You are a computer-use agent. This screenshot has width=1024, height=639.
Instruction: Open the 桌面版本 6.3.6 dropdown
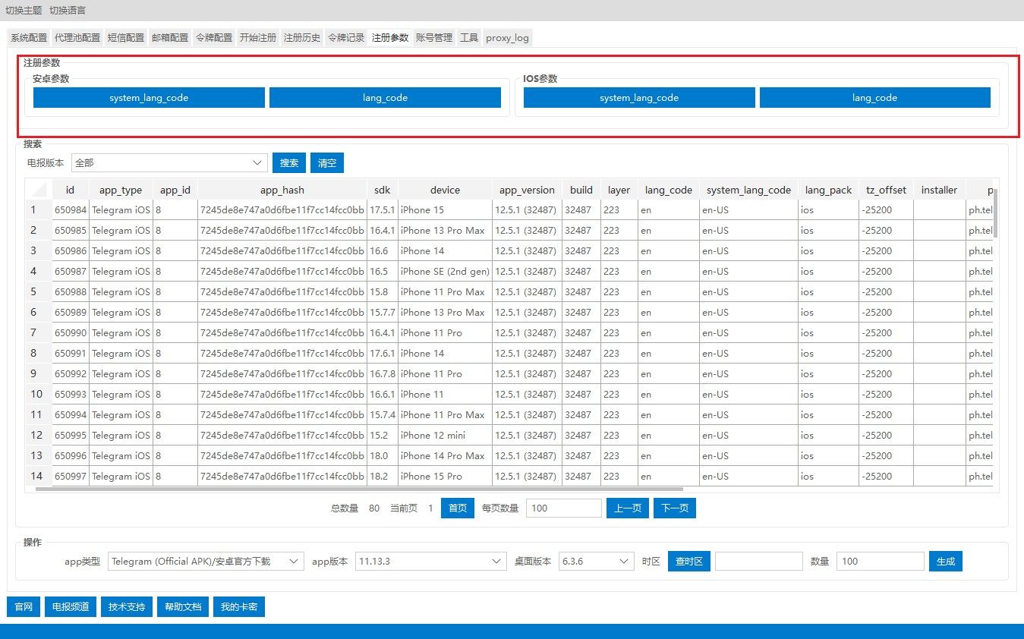point(596,562)
